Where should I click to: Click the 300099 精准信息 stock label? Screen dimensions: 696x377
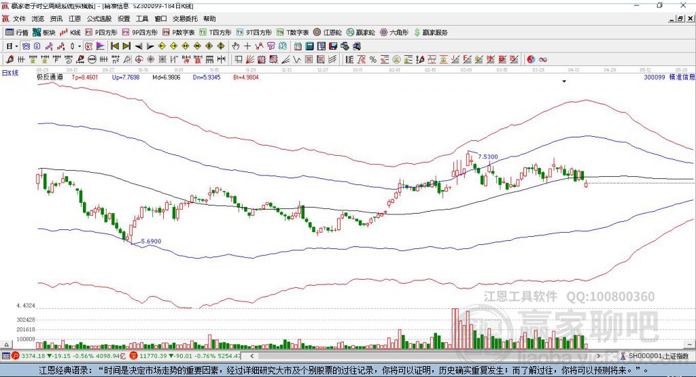[x=669, y=77]
